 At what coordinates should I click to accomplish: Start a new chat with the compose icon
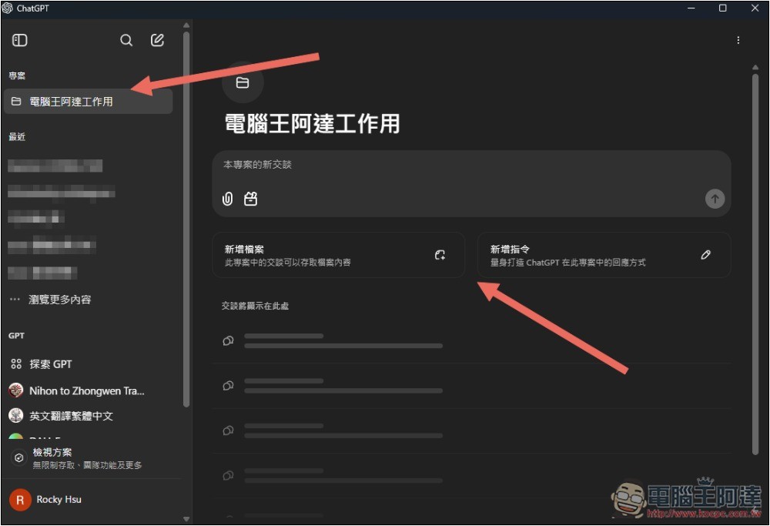(x=157, y=40)
